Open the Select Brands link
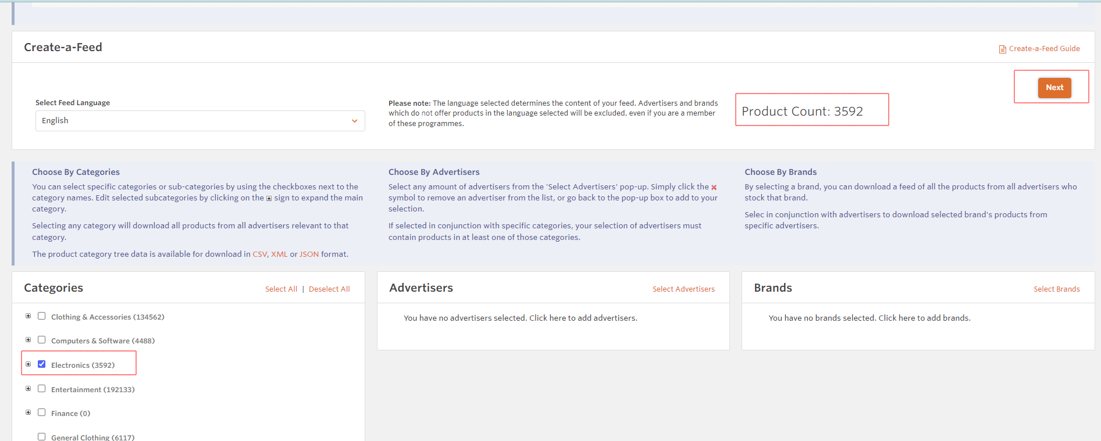1101x441 pixels. click(1056, 289)
